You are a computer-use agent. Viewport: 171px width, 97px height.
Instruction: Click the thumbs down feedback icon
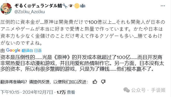(x=103, y=82)
